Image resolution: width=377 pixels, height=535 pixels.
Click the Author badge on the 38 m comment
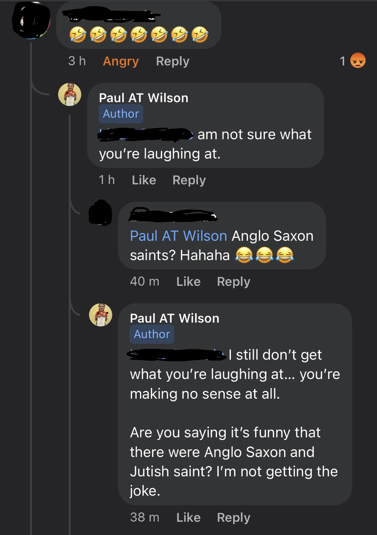pyautogui.click(x=152, y=334)
